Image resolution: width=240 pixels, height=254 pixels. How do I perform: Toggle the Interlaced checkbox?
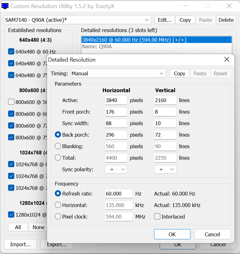(x=157, y=217)
